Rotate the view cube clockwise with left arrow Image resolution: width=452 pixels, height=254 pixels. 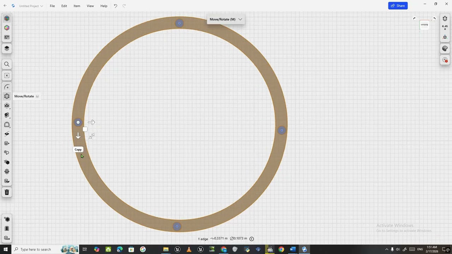click(414, 18)
